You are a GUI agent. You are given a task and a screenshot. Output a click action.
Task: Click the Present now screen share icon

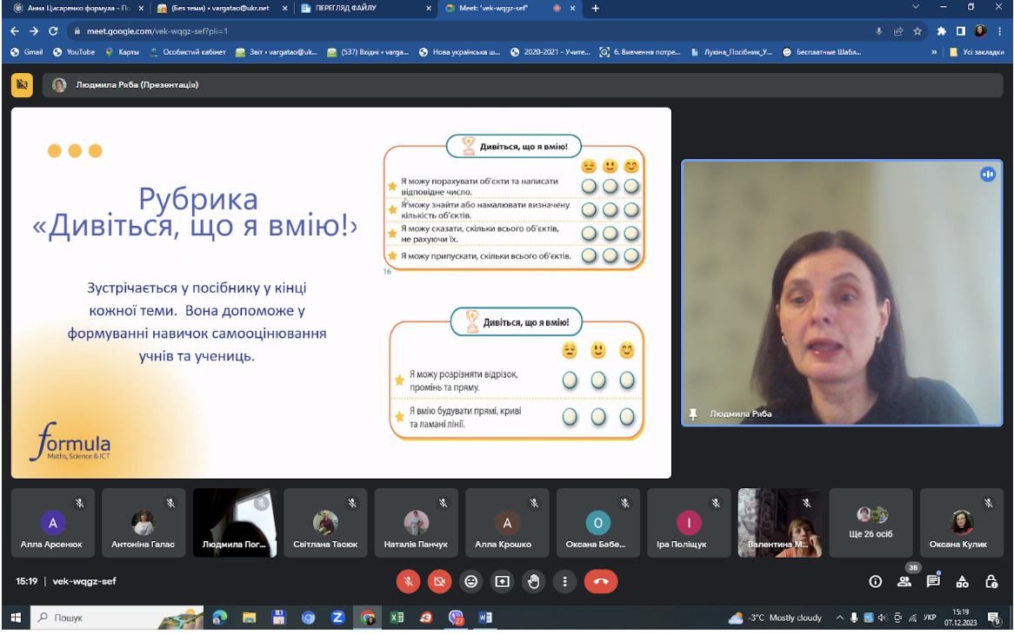tap(502, 582)
